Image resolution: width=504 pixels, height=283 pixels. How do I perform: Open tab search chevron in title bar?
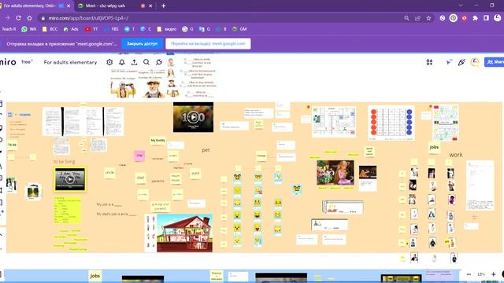click(461, 6)
